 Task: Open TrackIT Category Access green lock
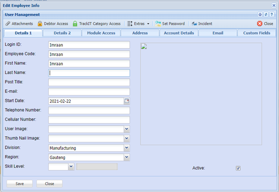[x=75, y=24]
